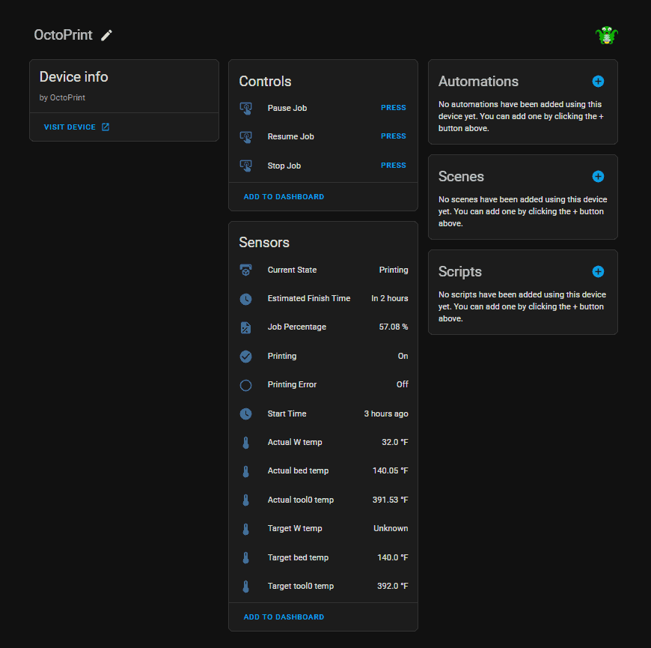The height and width of the screenshot is (648, 651).
Task: Click PRESS for Pause Job
Action: 393,108
